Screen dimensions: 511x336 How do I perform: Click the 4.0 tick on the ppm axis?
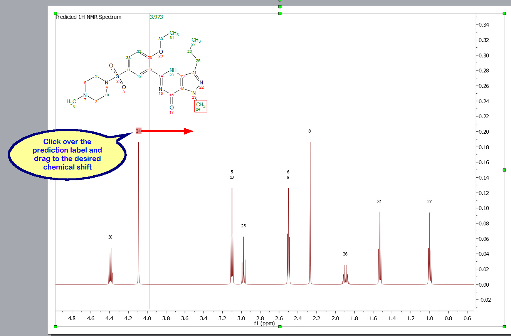click(147, 318)
